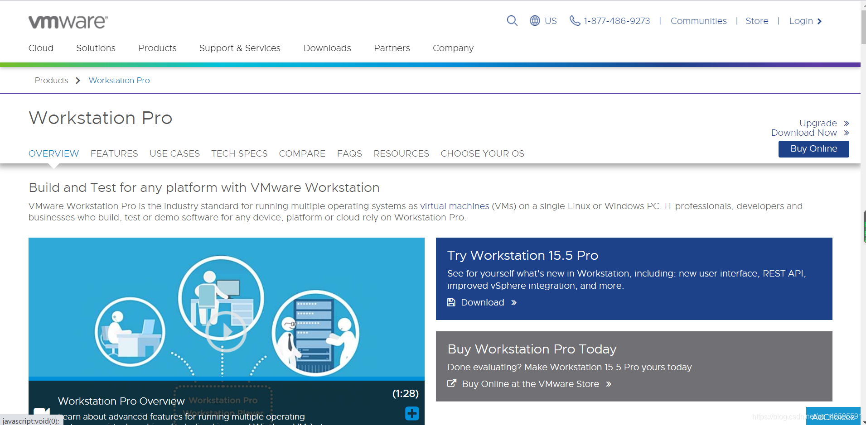Click Products in the breadcrumb
The height and width of the screenshot is (425, 866).
(51, 81)
